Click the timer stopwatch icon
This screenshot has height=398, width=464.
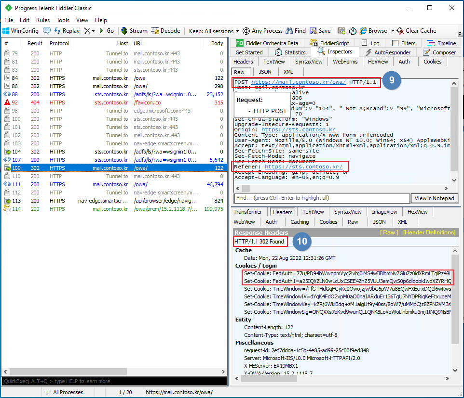pos(353,31)
